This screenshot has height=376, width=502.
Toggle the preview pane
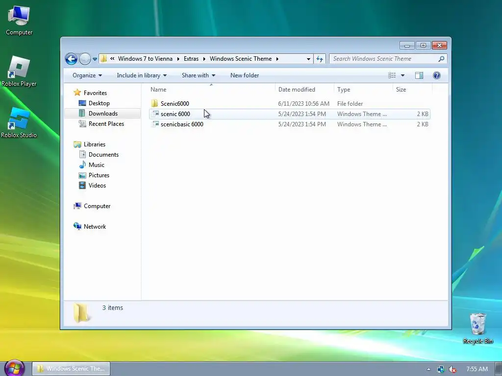[419, 75]
